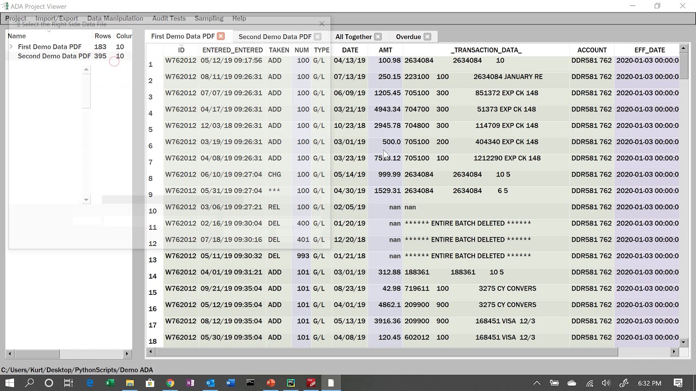Select Second Demo Data PDF in file list
This screenshot has width=696, height=391.
coord(54,56)
